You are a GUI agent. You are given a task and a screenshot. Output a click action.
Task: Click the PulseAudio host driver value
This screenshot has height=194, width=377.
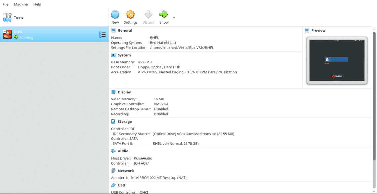click(143, 158)
